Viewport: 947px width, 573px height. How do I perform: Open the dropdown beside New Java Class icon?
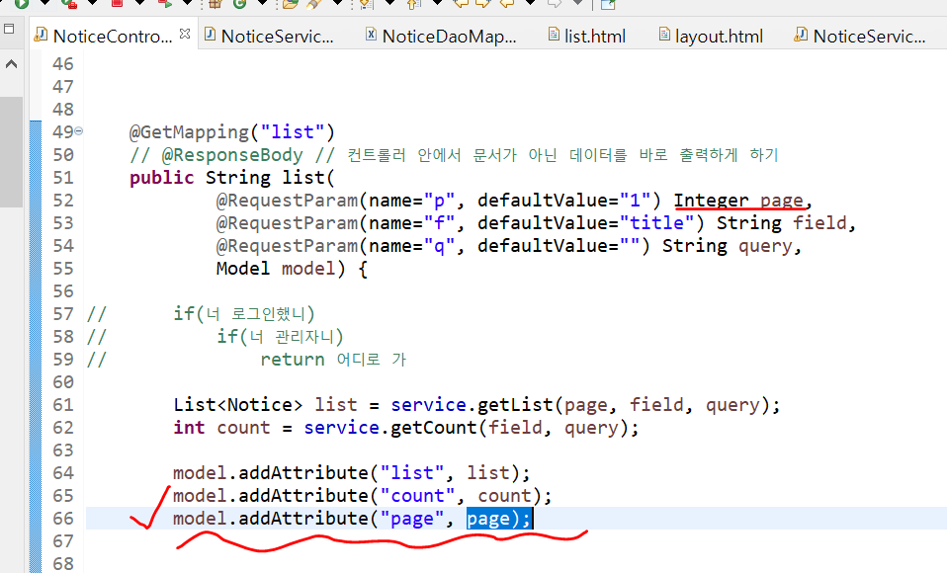pos(263,2)
